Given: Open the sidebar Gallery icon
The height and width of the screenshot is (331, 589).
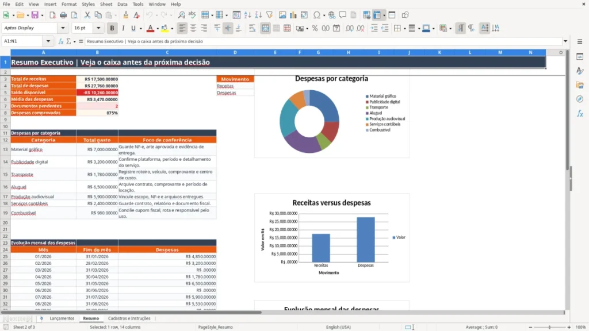Looking at the screenshot, I should coord(580,85).
